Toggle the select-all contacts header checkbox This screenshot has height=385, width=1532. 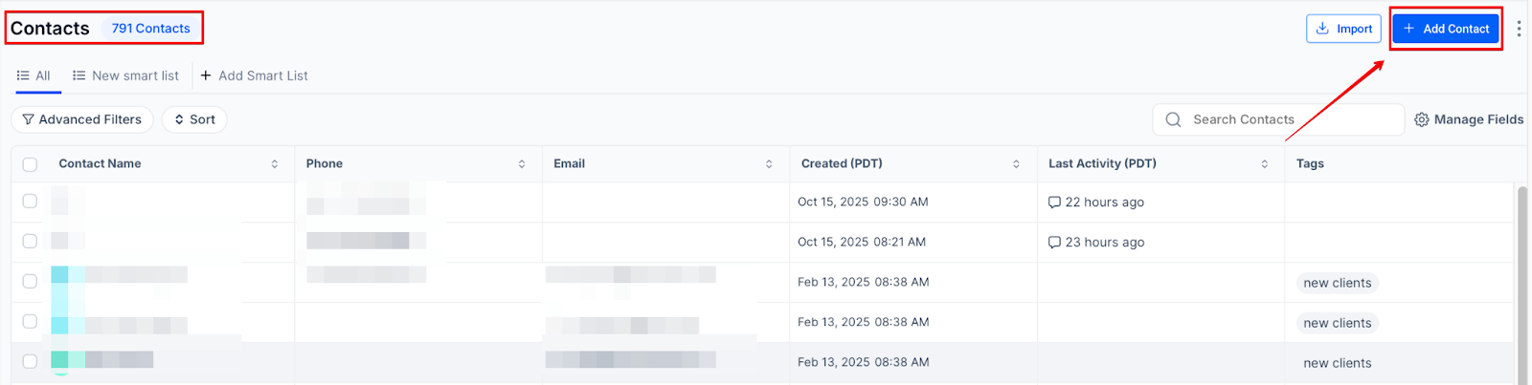(x=30, y=164)
